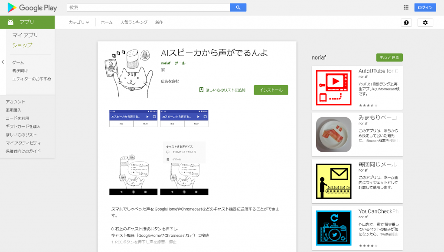Collapse the sidebar with the left chevron
The image size is (444, 252).
3,62
